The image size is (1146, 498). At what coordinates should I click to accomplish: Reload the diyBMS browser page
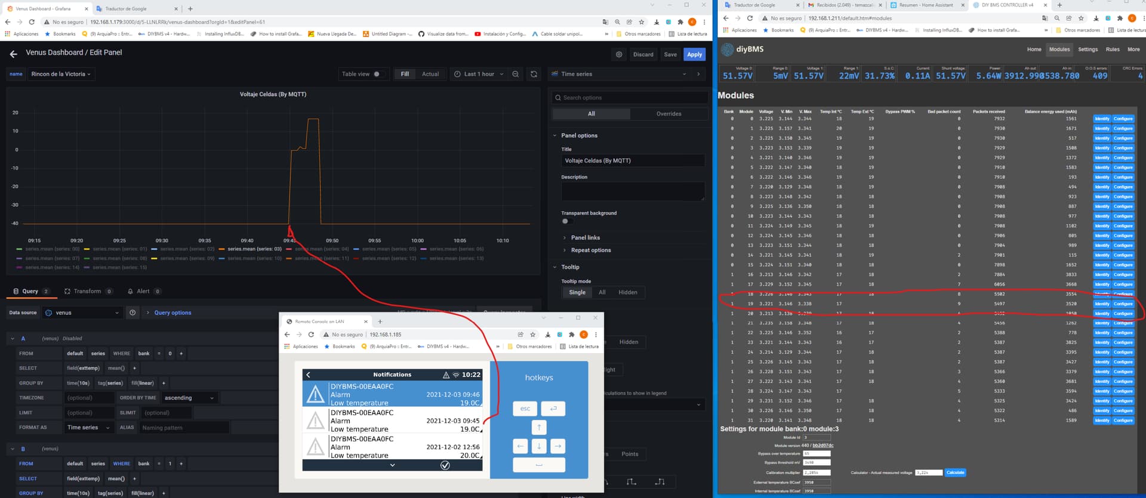click(x=750, y=18)
